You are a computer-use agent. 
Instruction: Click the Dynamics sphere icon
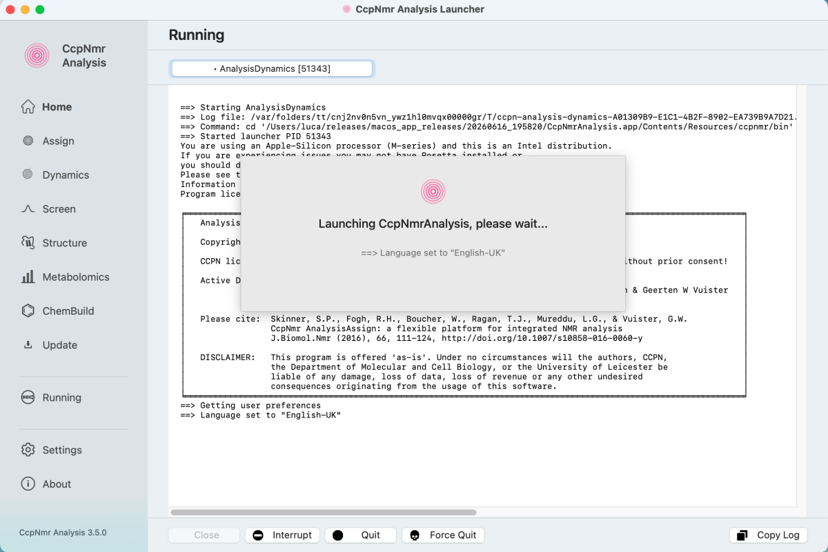coord(28,175)
